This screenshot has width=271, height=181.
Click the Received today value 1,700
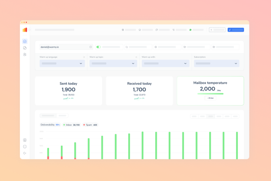pyautogui.click(x=139, y=90)
